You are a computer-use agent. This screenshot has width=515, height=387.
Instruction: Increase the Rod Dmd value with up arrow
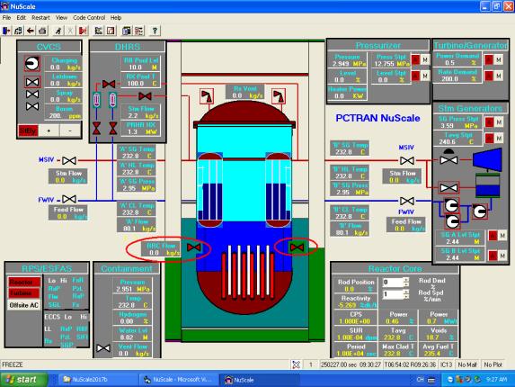(406, 280)
